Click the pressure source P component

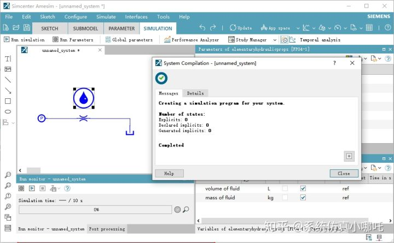[42, 118]
